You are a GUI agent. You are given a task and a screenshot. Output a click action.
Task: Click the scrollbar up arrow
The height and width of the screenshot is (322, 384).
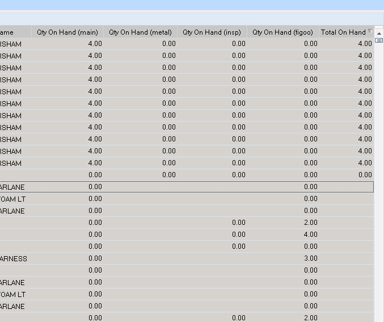point(379,34)
